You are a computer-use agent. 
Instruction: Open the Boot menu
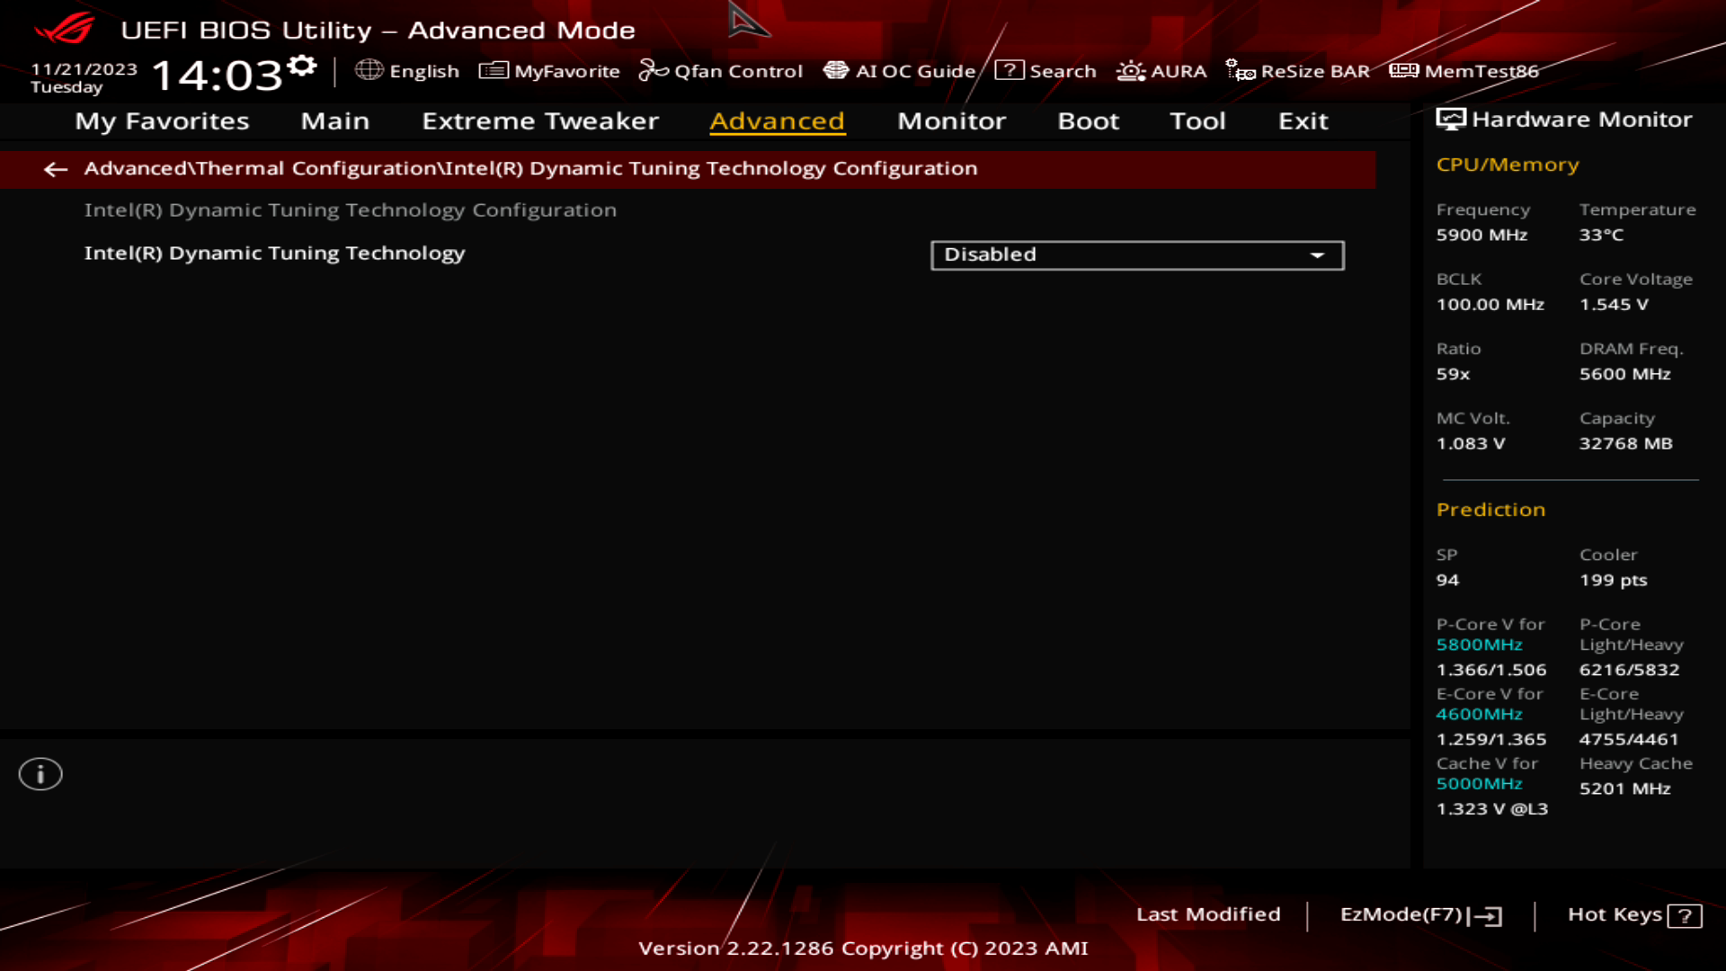click(x=1088, y=121)
